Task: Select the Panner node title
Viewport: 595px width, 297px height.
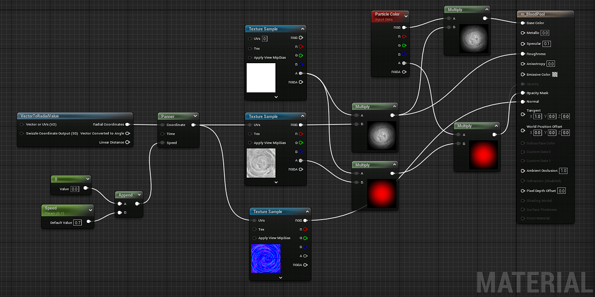Action: [168, 116]
